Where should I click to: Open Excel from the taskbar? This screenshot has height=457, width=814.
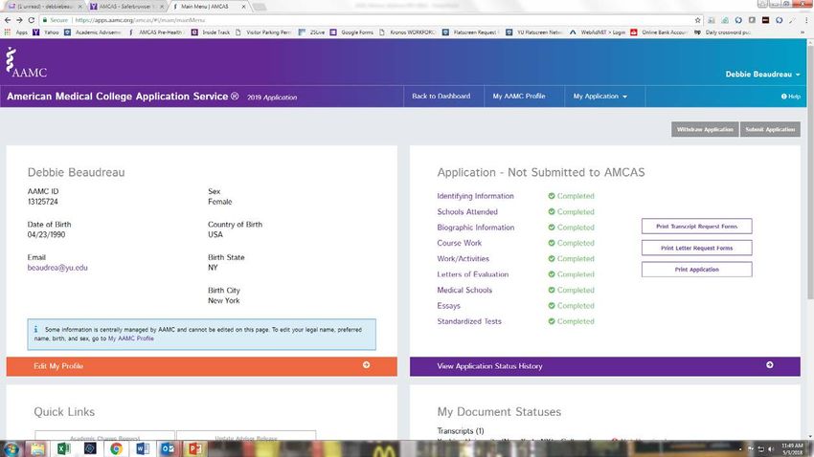coord(63,448)
